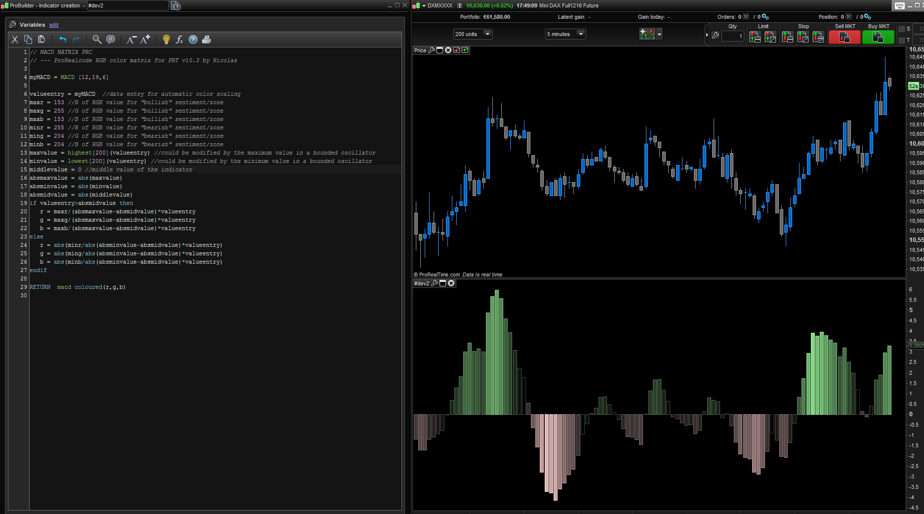924x514 pixels.
Task: Click the green up-arrow icon on Price panel
Action: tap(465, 50)
